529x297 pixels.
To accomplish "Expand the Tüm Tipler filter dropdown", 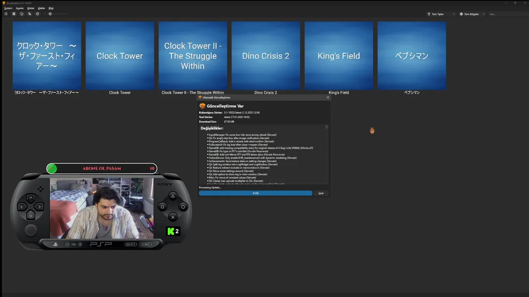I will coord(441,14).
